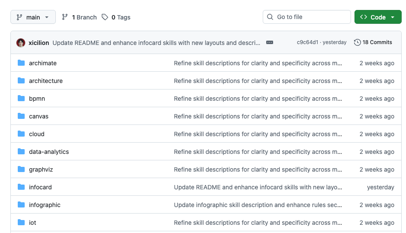
Task: View the 18 Commits history
Action: click(373, 42)
